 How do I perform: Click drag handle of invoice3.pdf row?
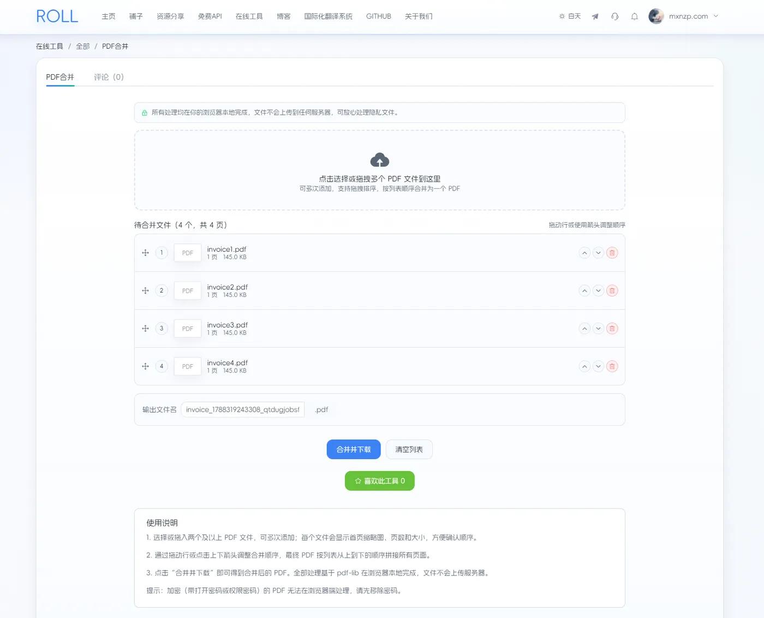145,329
